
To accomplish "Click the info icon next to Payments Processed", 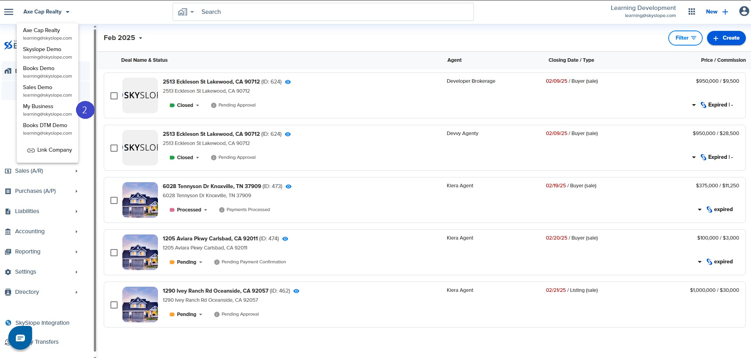I will 222,210.
